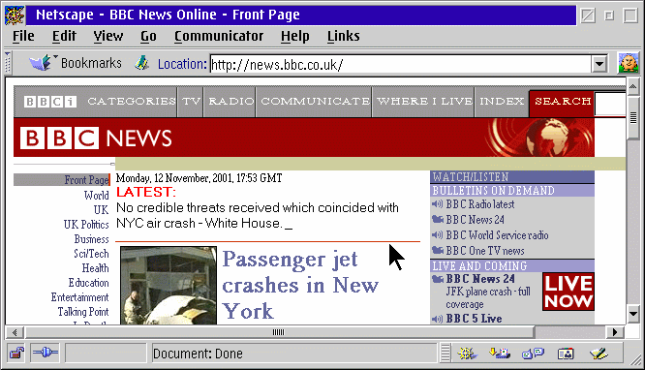Screen dimensions: 645x370
Task: Go to World news section
Action: click(x=96, y=195)
